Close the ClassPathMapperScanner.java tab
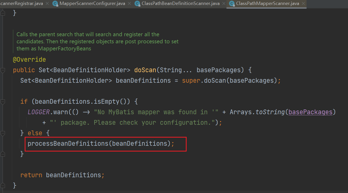Viewport: 348px width, 193px height. (x=303, y=4)
